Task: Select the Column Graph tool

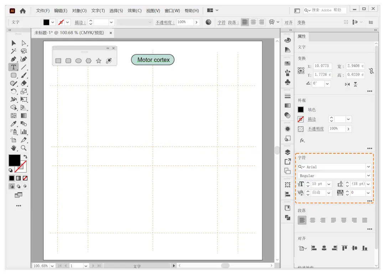Action: pyautogui.click(x=24, y=132)
